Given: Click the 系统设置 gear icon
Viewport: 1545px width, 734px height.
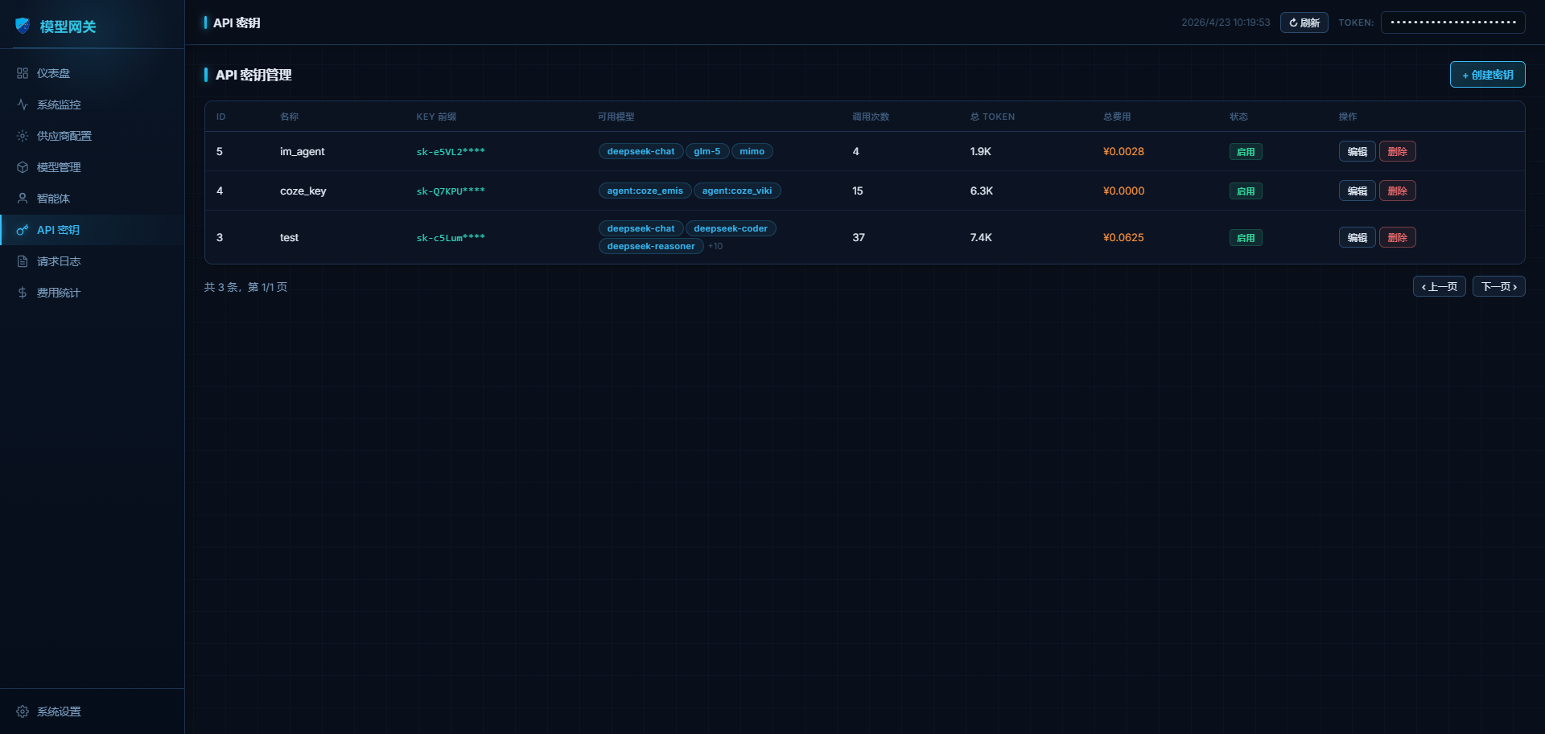Looking at the screenshot, I should (x=23, y=711).
